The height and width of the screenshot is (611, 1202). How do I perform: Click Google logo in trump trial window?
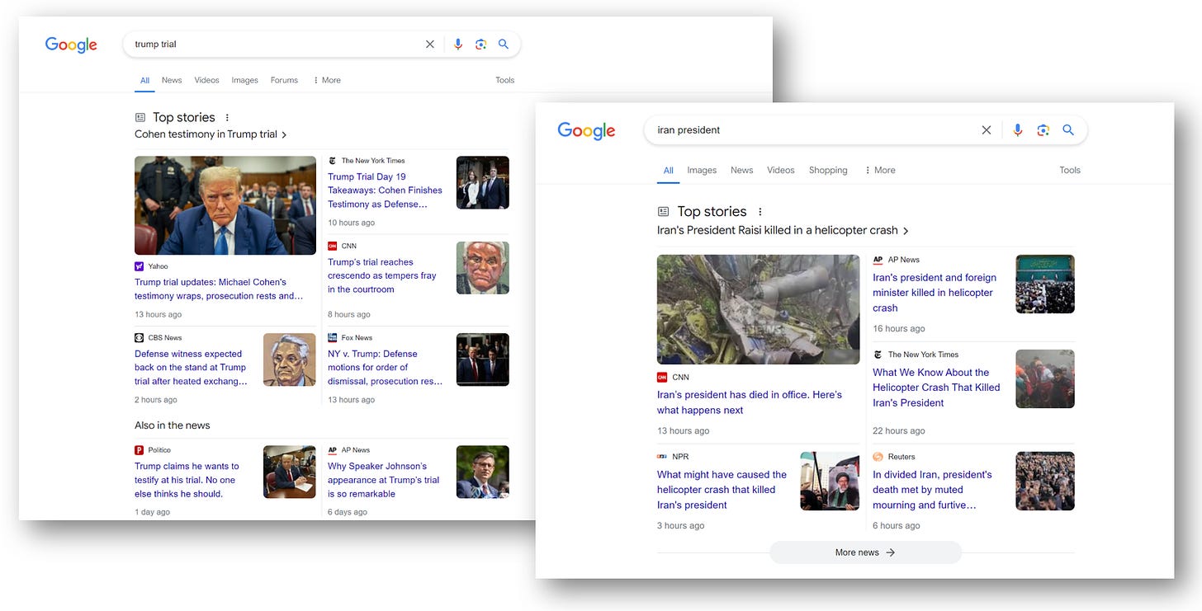[71, 45]
